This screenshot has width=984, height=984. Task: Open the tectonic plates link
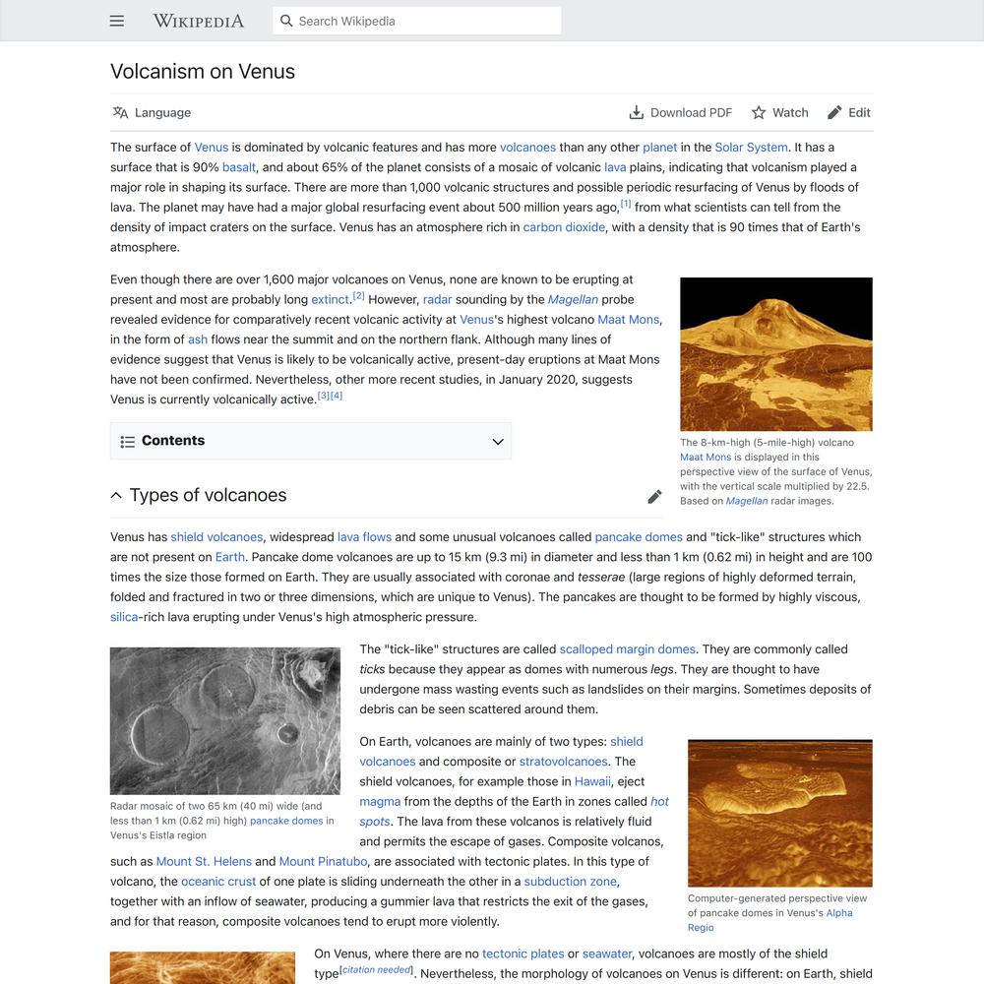523,953
